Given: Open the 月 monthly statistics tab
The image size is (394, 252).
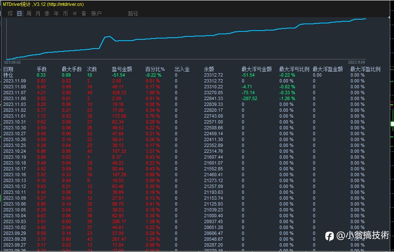Looking at the screenshot, I should pos(38,13).
